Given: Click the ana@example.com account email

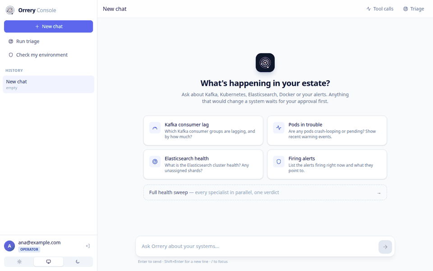Looking at the screenshot, I should tap(39, 243).
